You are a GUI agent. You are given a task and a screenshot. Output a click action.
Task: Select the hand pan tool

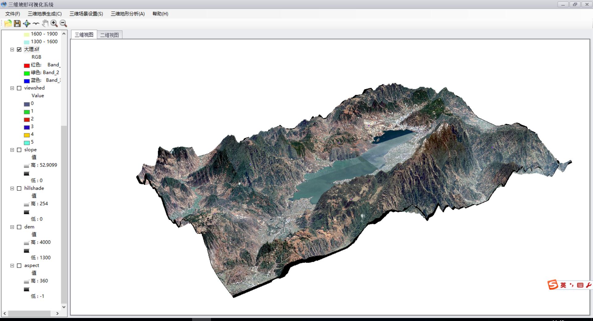45,23
